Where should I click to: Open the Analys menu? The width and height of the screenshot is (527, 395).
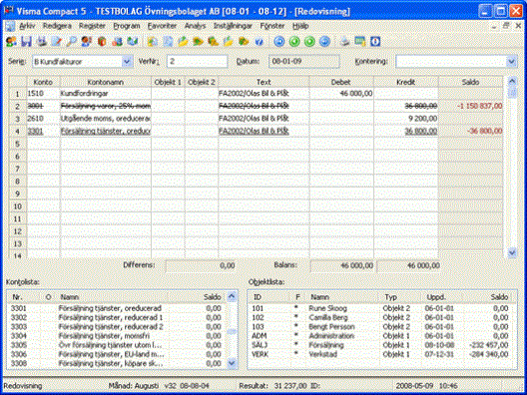[195, 26]
